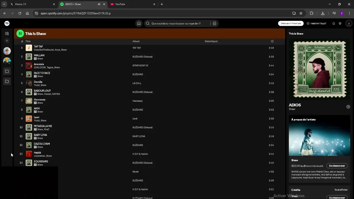354x199 pixels.
Task: Open the install app icon in address bar
Action: point(294,13)
